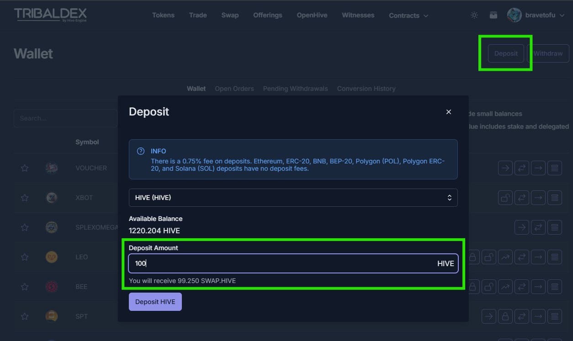
Task: Click the swap arrows icon in the XBOT row
Action: (522, 198)
